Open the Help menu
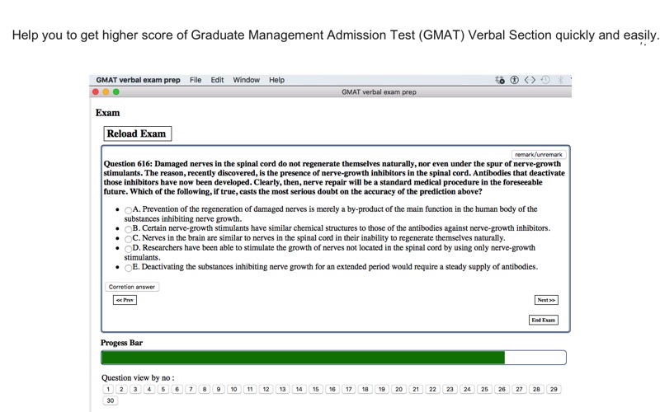Screen dimensions: 660x412 (276, 80)
